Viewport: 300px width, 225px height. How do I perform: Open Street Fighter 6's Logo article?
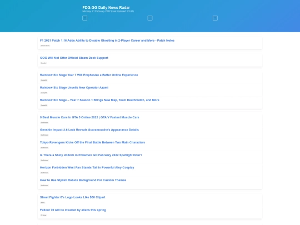coord(73,197)
